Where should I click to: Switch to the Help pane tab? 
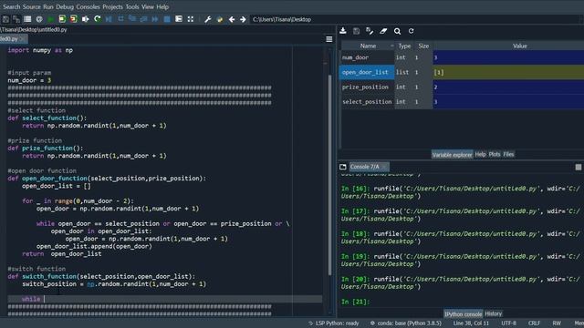(481, 154)
